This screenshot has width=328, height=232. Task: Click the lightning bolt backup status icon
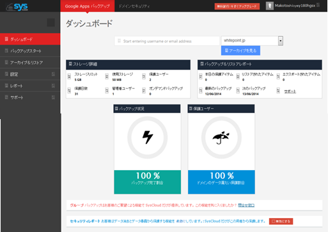pyautogui.click(x=148, y=138)
